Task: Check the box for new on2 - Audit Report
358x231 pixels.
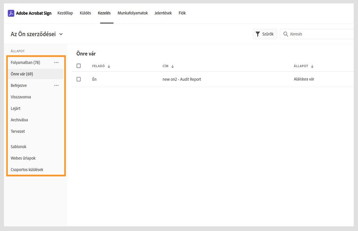Action: [78, 79]
